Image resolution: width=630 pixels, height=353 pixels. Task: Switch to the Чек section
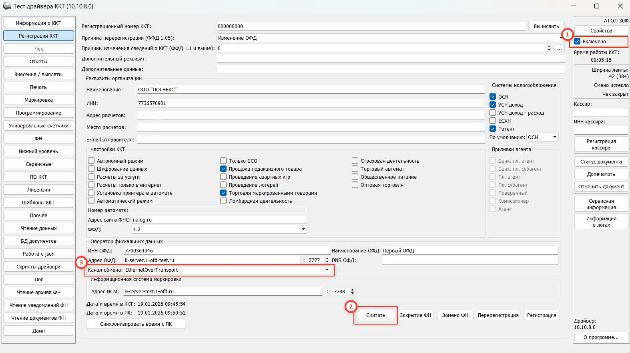pyautogui.click(x=38, y=48)
